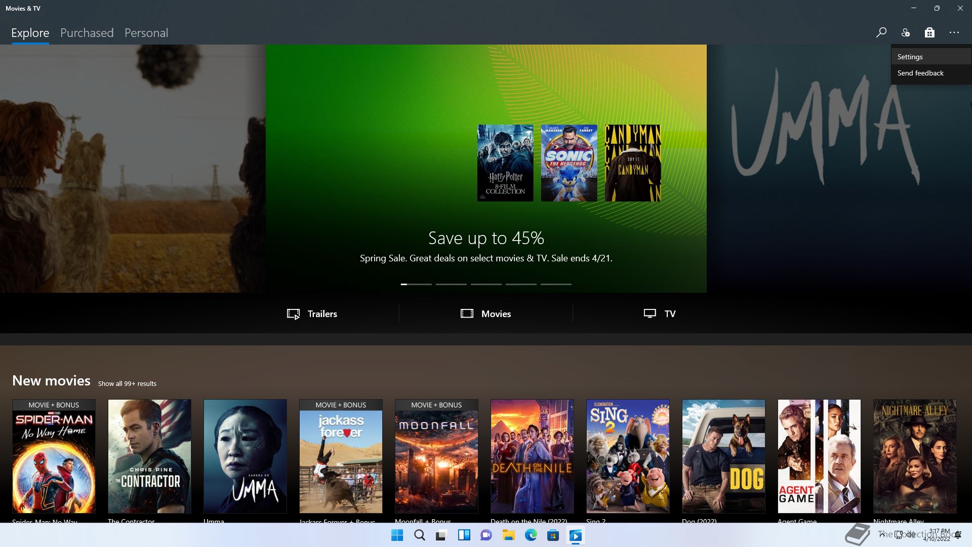Open the Trailers section label

(x=322, y=314)
